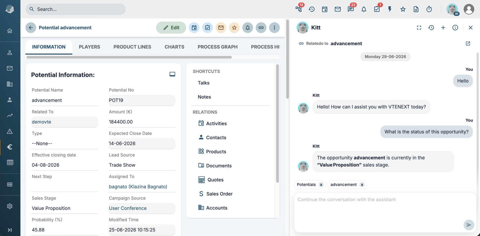The height and width of the screenshot is (236, 480).
Task: Open process tree icon with 13 badge
Action: click(x=299, y=9)
